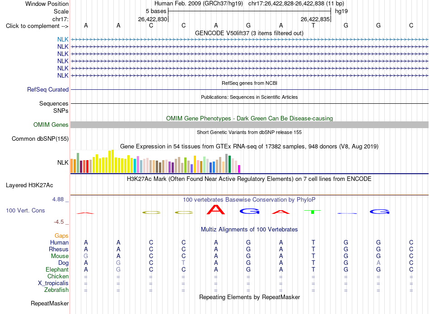The image size is (429, 314).
Task: Click the green 'T' conservation logo letter
Action: pyautogui.click(x=312, y=212)
